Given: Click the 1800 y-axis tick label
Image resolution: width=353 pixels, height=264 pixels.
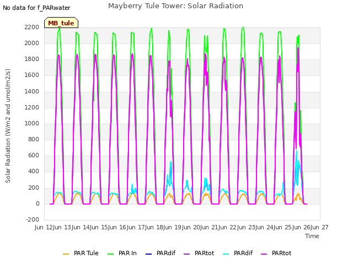Looking at the screenshot, I should tap(32, 59).
